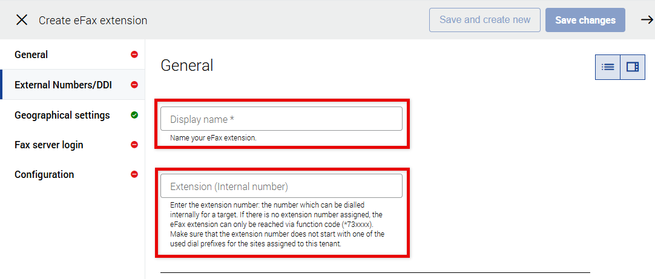Click red error icon beside Configuration
The height and width of the screenshot is (279, 655).
point(134,174)
